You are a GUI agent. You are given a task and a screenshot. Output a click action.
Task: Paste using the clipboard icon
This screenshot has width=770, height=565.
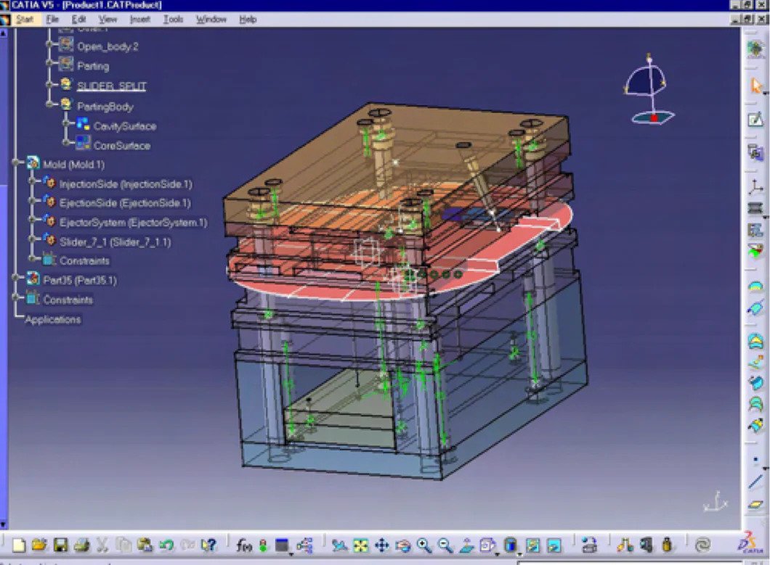[145, 545]
